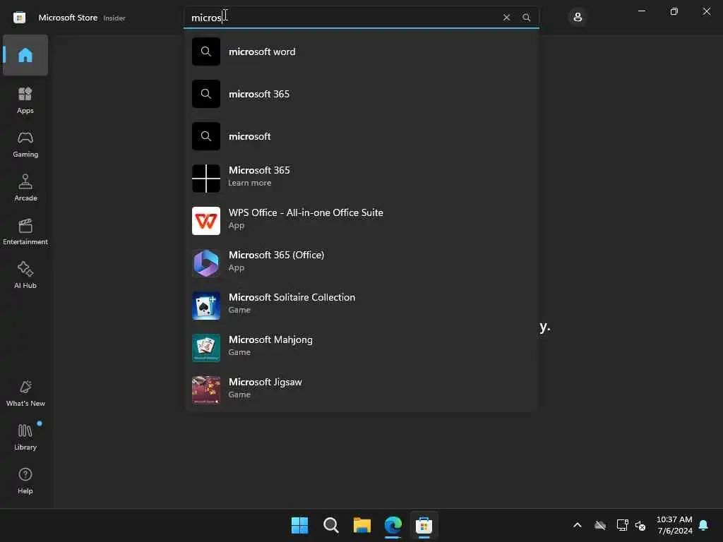Click the Solitaire Collection thumbnail
The width and height of the screenshot is (723, 542).
tap(206, 306)
